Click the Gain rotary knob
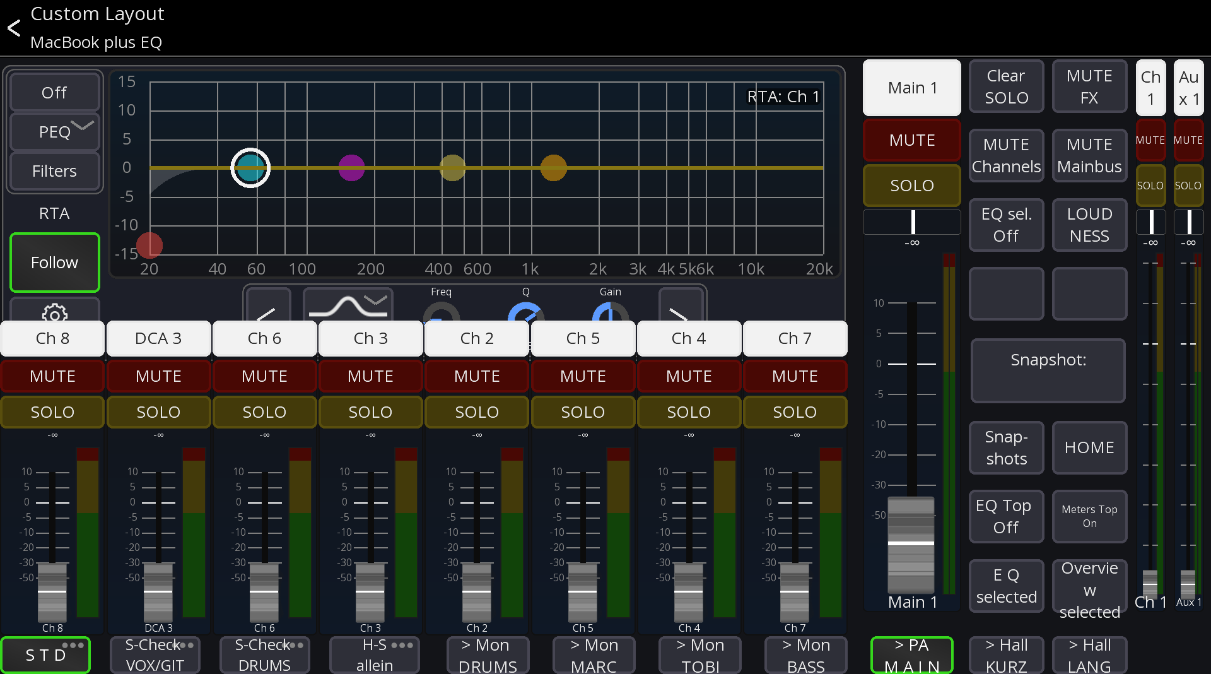Image resolution: width=1211 pixels, height=674 pixels. pyautogui.click(x=610, y=312)
